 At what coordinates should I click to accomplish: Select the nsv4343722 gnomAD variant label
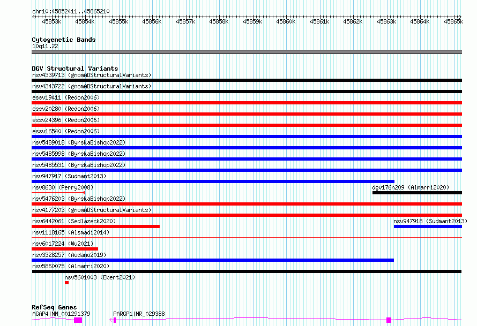92,86
